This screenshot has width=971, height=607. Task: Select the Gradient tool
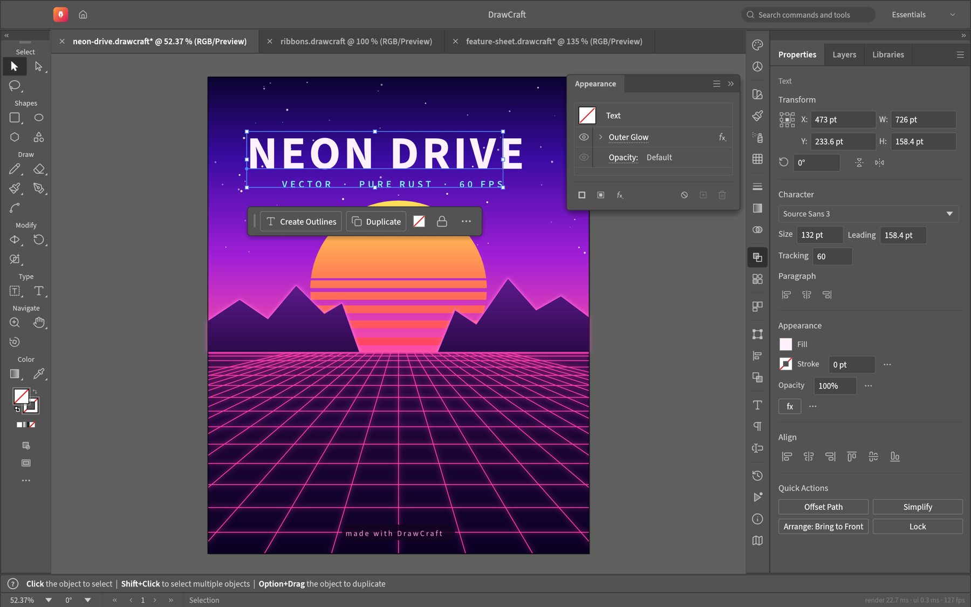15,374
